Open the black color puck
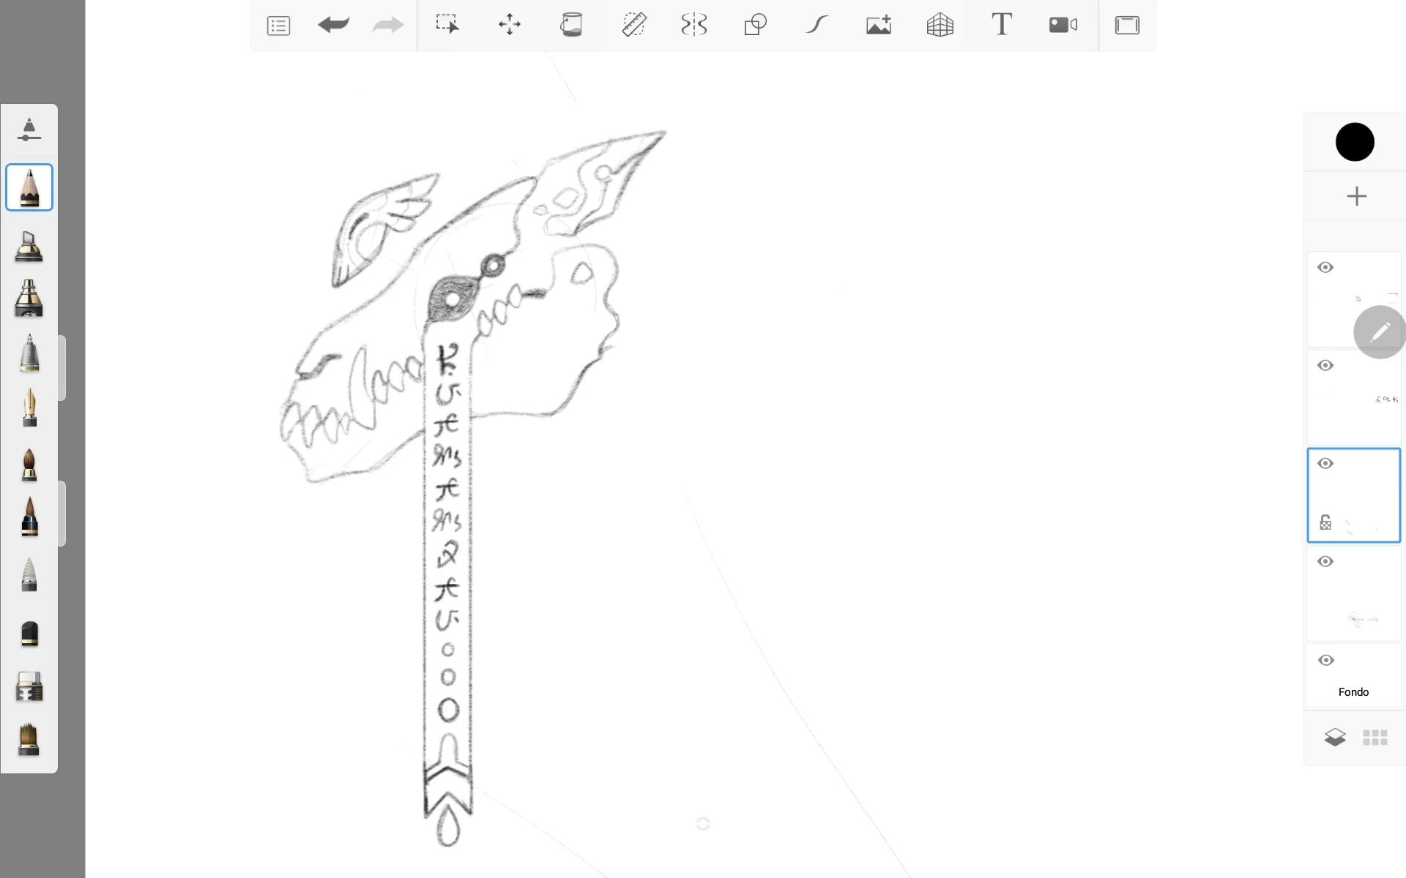This screenshot has width=1406, height=878. tap(1355, 142)
